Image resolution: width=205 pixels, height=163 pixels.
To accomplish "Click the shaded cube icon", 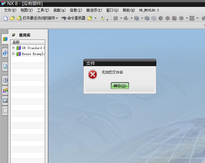I will click(147, 18).
